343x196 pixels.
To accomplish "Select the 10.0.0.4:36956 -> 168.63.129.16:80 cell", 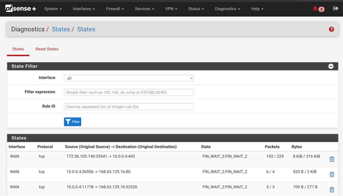I will point(99,171).
